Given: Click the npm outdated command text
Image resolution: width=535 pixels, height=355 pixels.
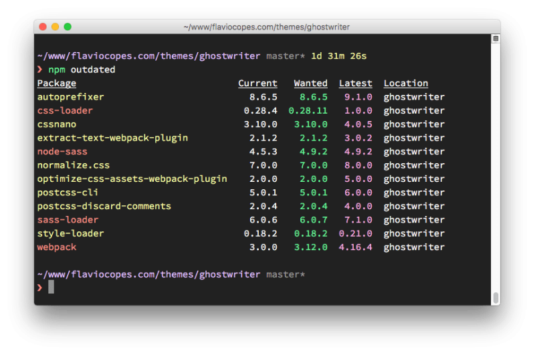Looking at the screenshot, I should [x=82, y=70].
